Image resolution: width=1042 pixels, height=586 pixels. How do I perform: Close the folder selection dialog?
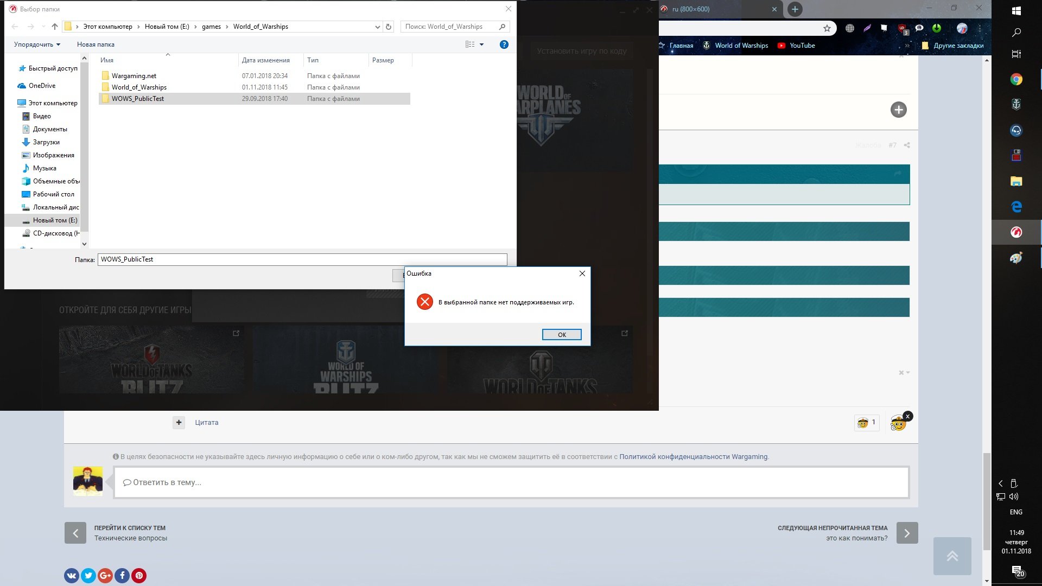(508, 9)
